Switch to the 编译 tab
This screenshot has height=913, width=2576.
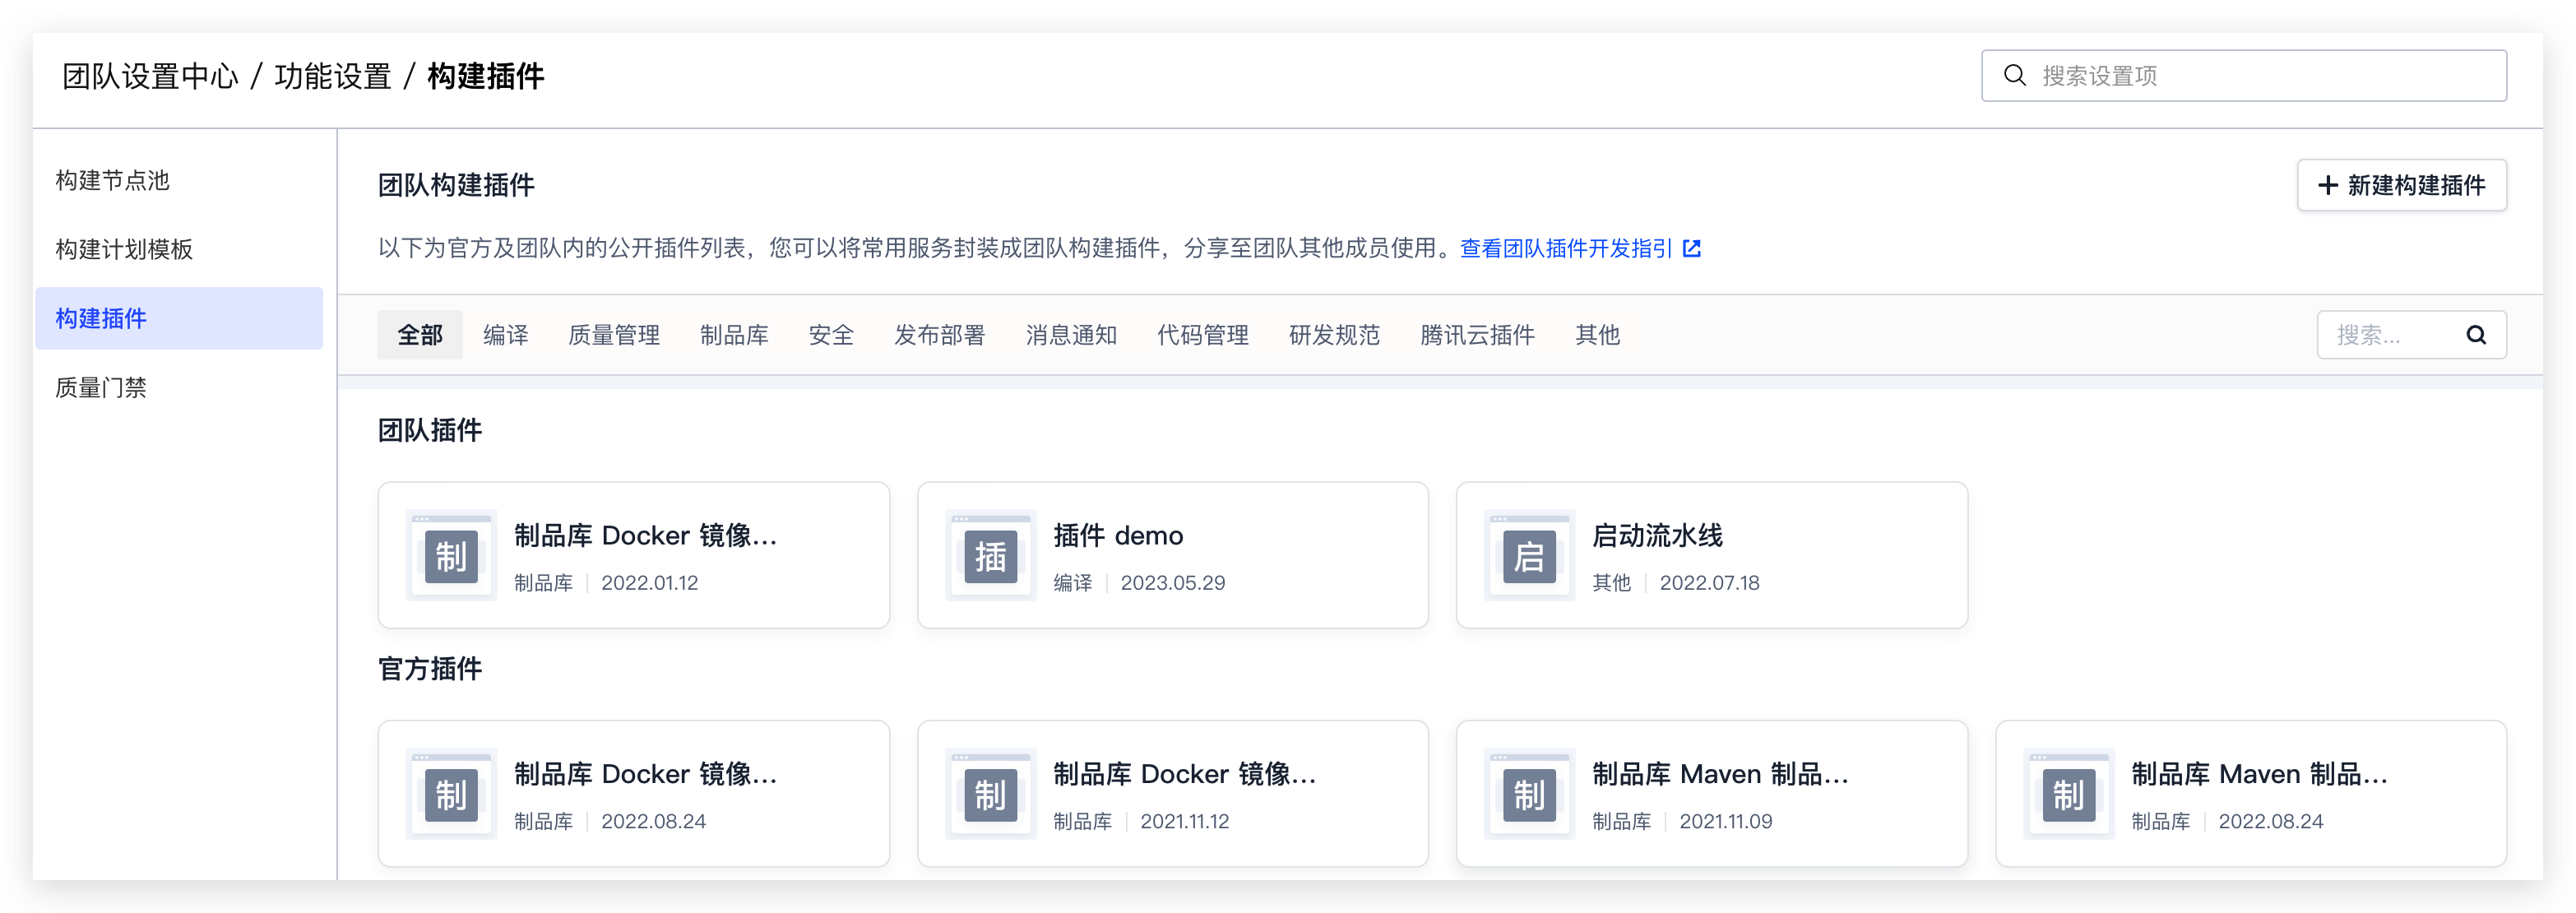coord(506,335)
